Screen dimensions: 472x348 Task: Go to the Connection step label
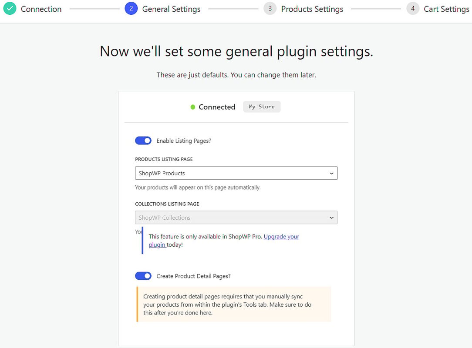41,9
